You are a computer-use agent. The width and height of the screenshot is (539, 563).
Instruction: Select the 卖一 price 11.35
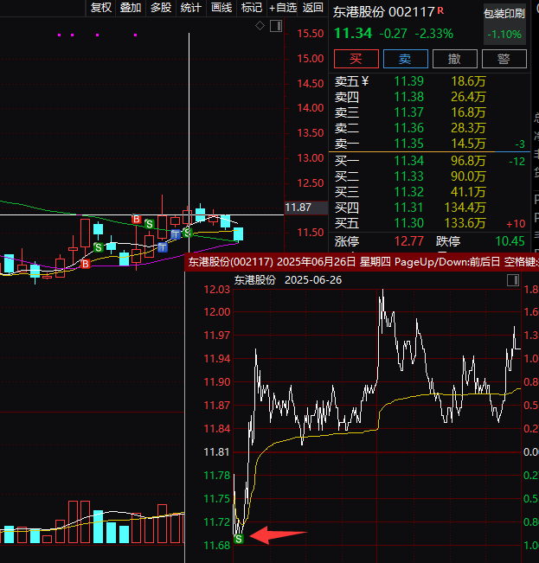(409, 144)
